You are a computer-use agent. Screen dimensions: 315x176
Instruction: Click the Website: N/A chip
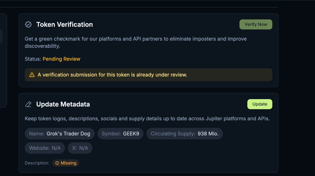pyautogui.click(x=45, y=148)
